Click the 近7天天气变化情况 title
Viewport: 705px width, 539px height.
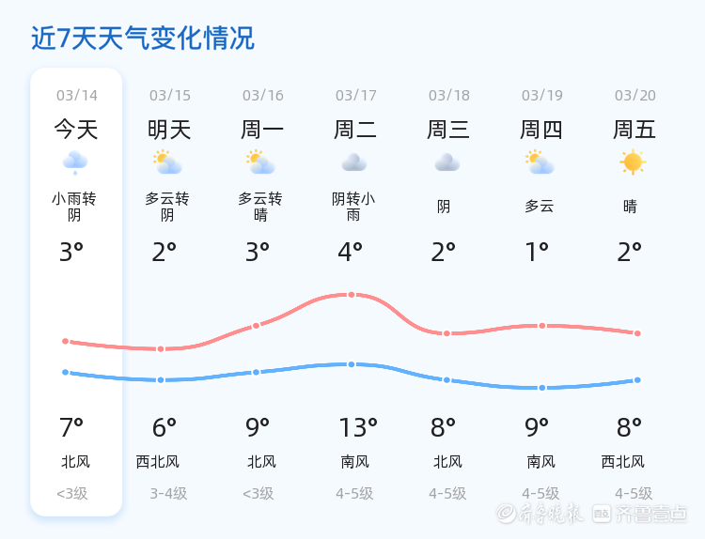[143, 38]
